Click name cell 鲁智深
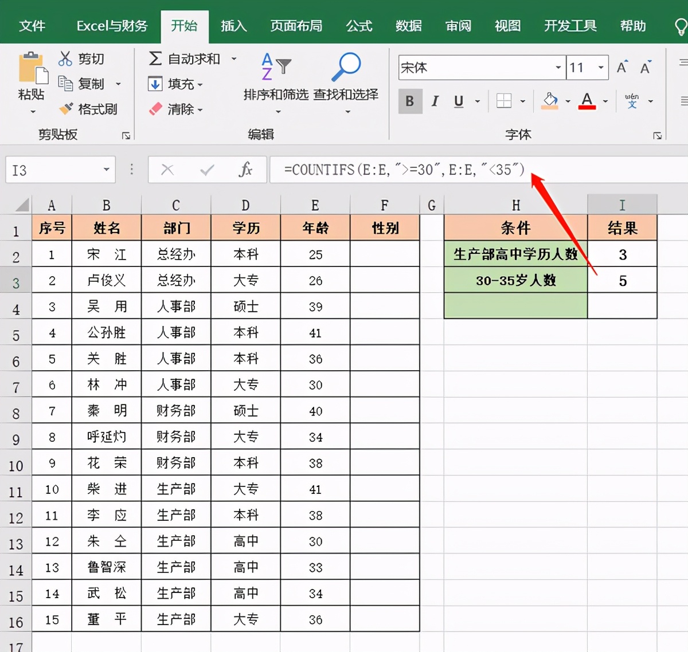 pos(107,567)
